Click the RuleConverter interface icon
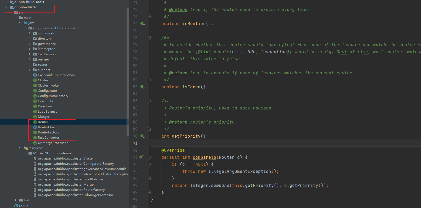Image resolution: width=421 pixels, height=208 pixels. (35, 138)
